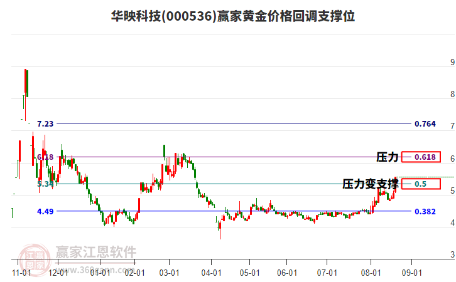Screen dimensions: 456x282
Task: Pick the 06-01 date on the axis
Action: (287, 273)
